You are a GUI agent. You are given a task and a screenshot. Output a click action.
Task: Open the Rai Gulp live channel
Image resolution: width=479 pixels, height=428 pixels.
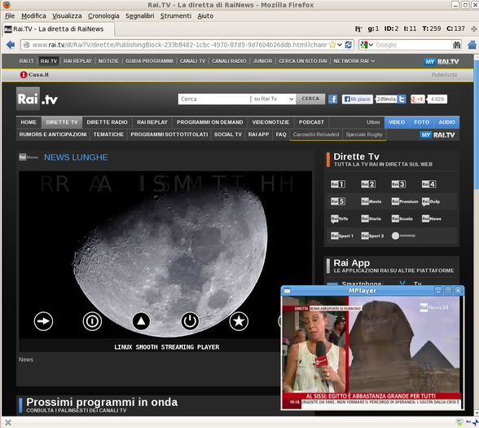click(431, 201)
